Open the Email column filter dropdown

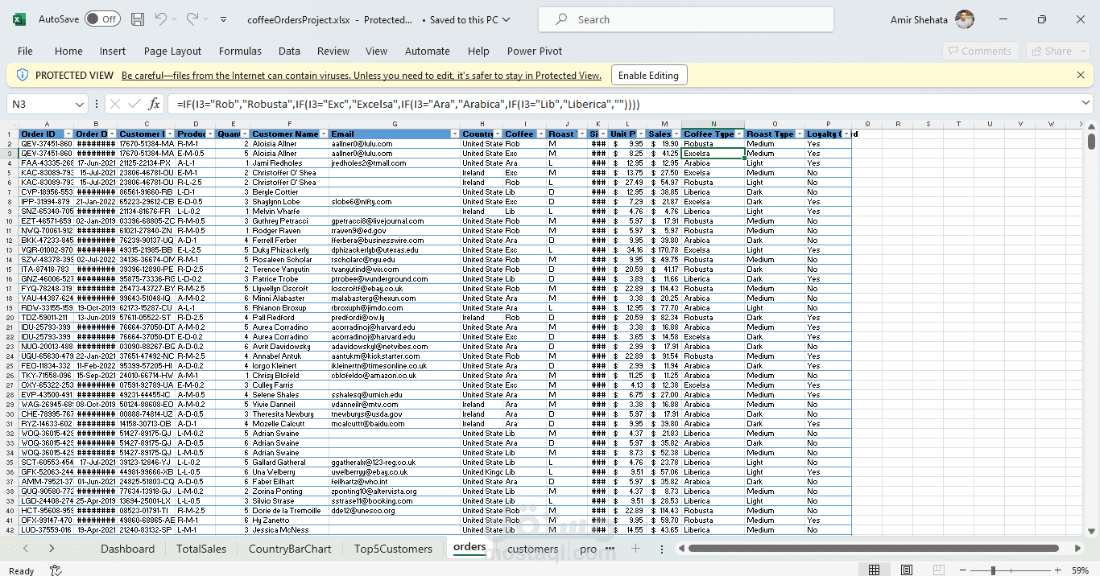(x=456, y=134)
